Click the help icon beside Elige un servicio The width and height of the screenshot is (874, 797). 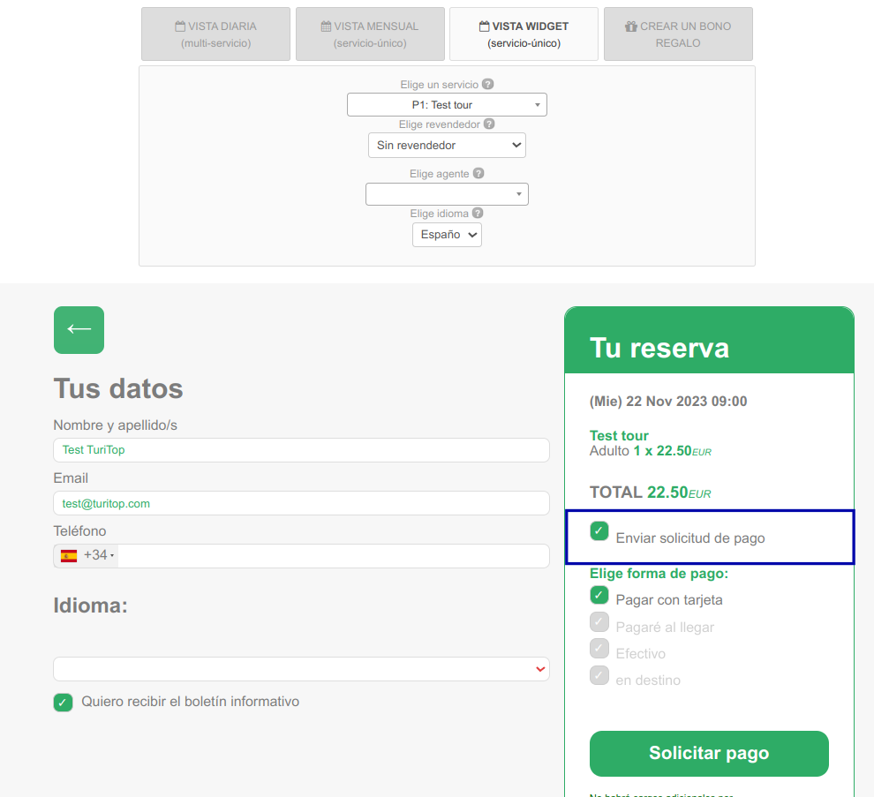487,84
